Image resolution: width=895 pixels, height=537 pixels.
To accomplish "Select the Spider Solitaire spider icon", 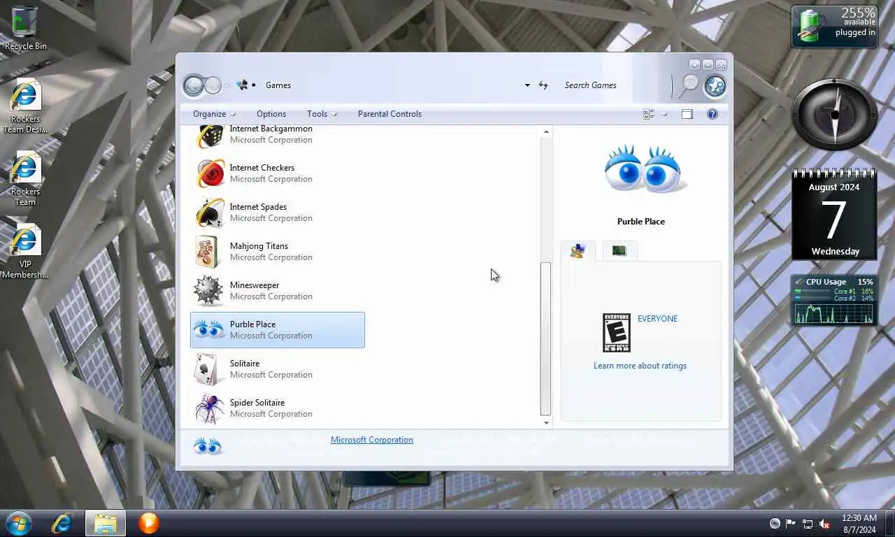I will point(209,408).
